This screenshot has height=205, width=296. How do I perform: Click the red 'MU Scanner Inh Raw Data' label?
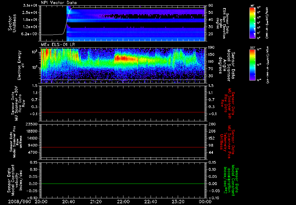pyautogui.click(x=228, y=103)
